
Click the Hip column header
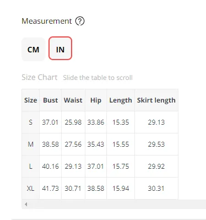(x=96, y=100)
